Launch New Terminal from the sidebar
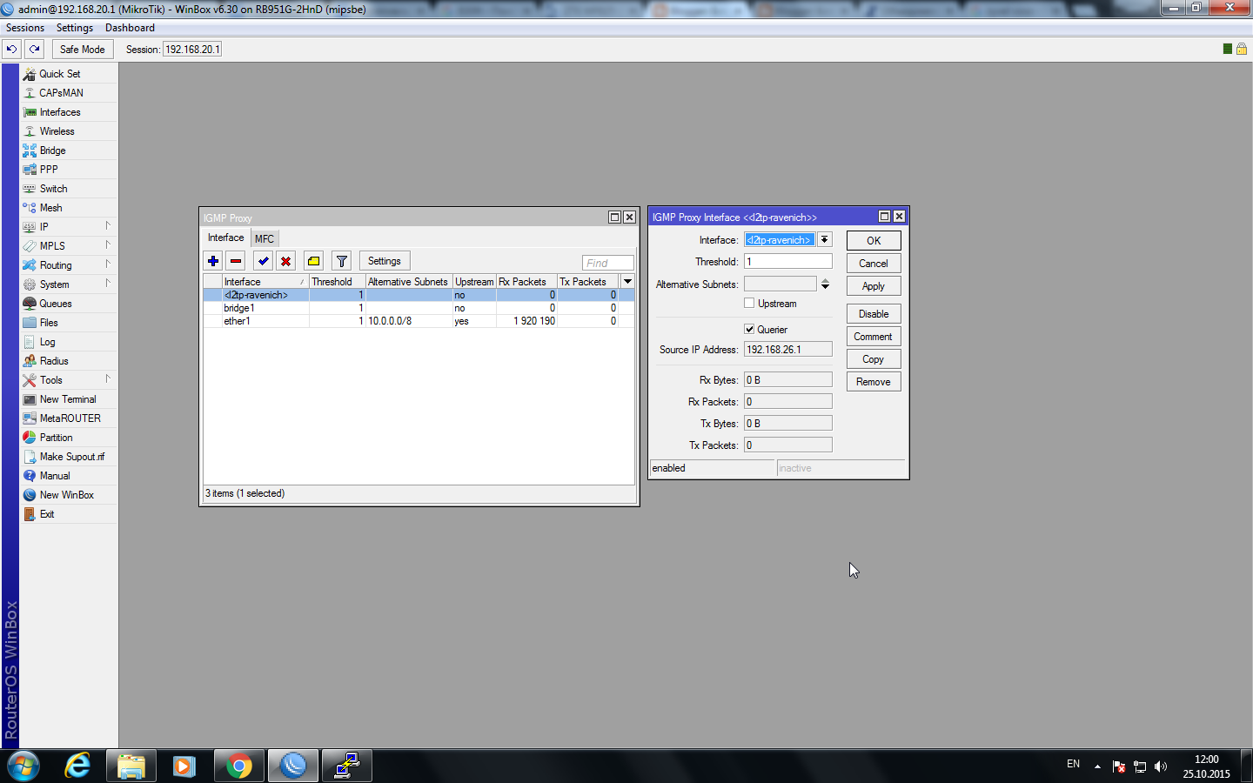 click(69, 399)
